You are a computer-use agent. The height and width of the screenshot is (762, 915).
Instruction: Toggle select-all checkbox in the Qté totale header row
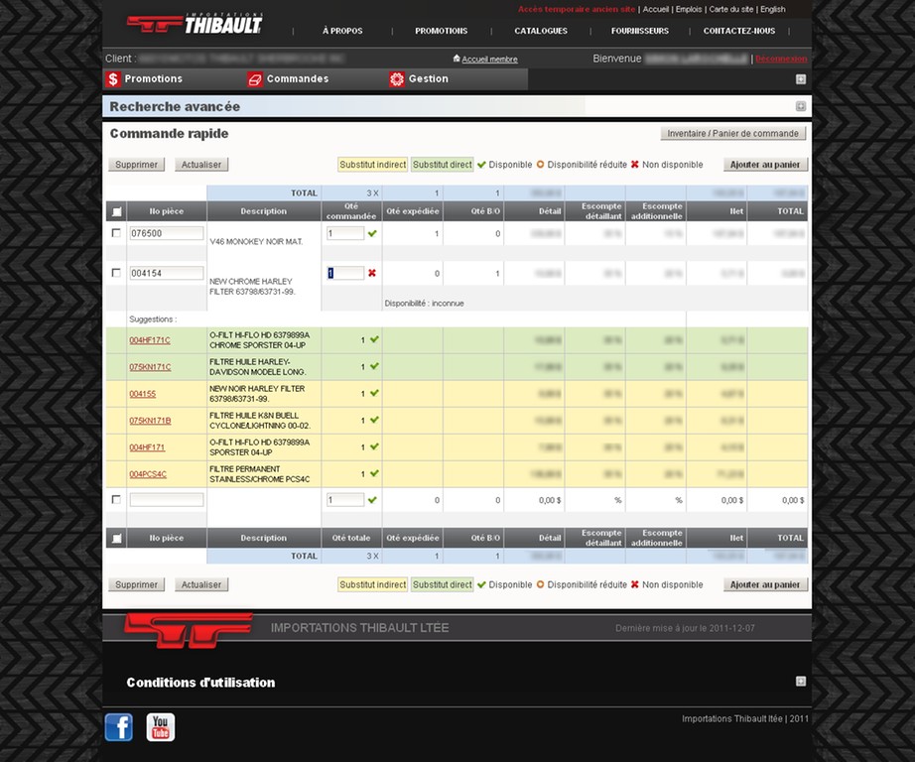(117, 539)
